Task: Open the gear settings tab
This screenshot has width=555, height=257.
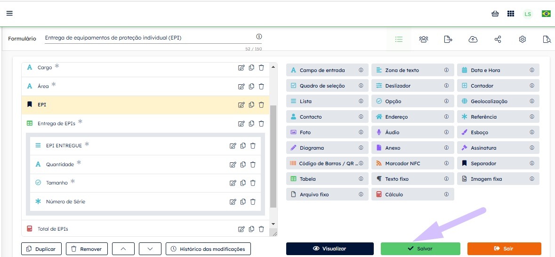Action: pos(523,39)
